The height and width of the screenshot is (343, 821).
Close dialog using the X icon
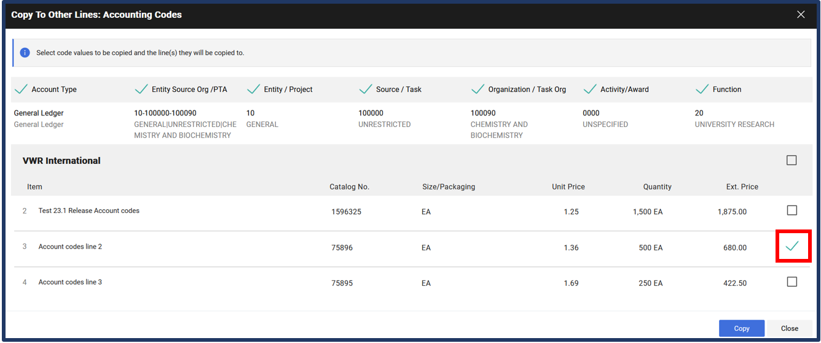coord(801,15)
